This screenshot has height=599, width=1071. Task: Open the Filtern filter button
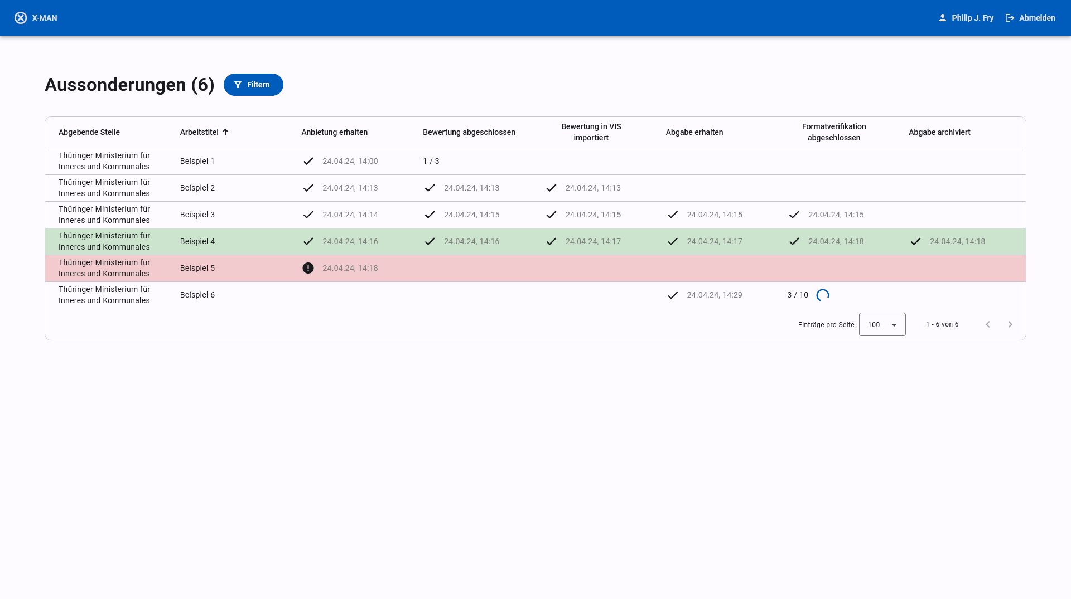click(x=253, y=85)
